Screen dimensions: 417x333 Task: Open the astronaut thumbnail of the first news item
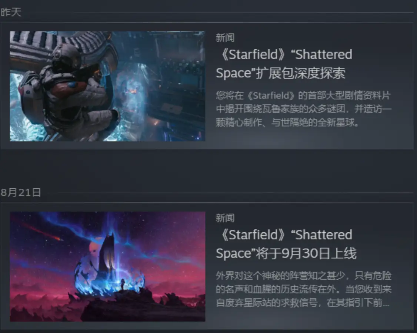click(107, 86)
